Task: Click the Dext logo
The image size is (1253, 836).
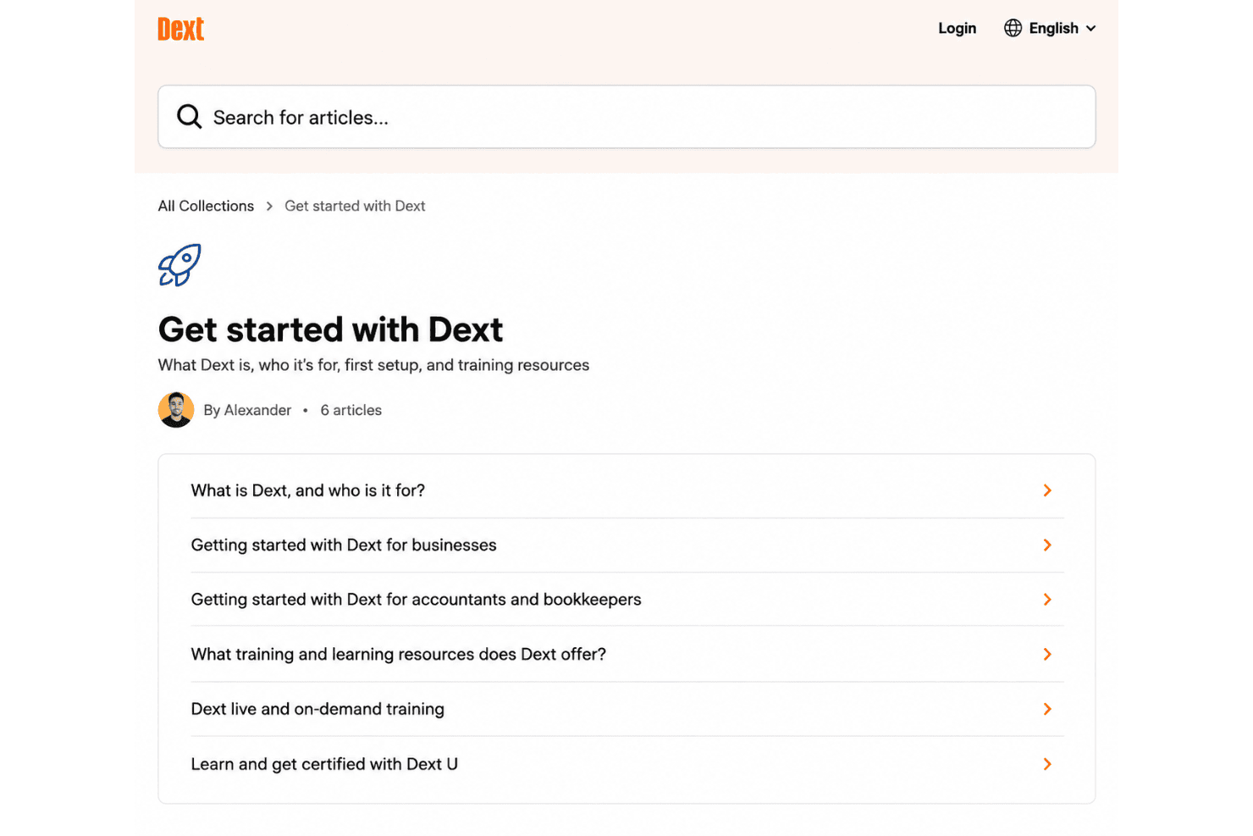Action: click(180, 29)
